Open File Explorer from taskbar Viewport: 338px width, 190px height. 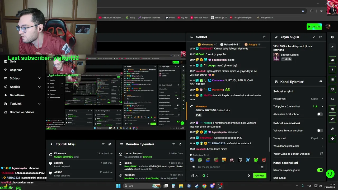[181, 186]
